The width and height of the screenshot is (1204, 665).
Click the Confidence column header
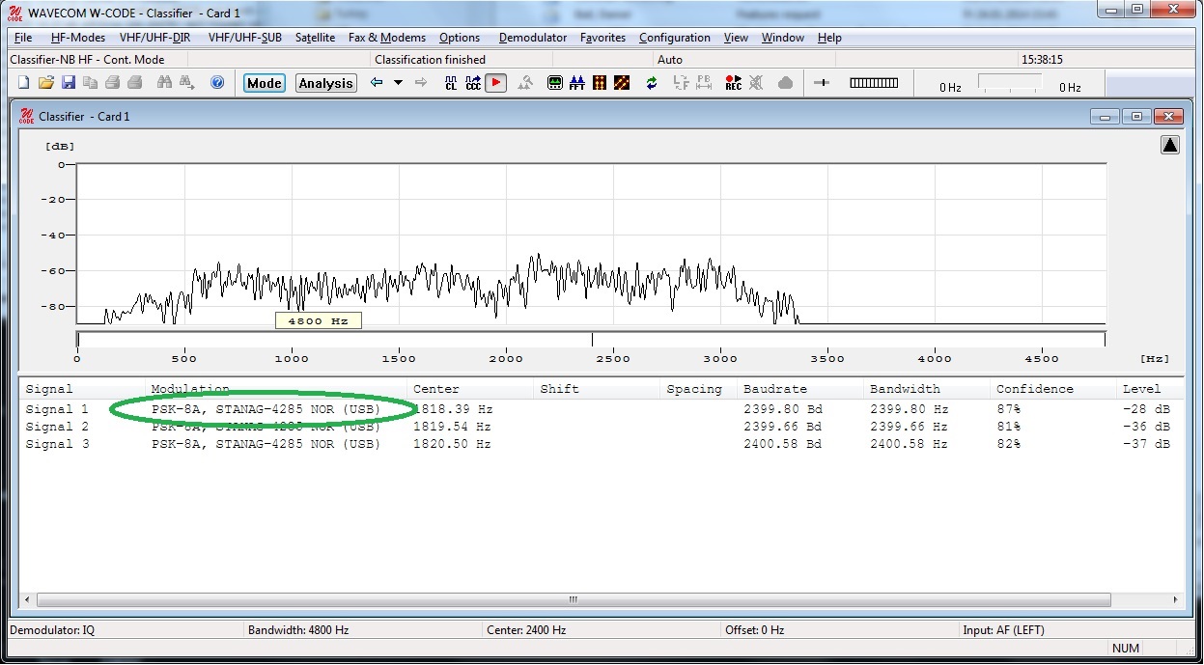(x=1053, y=389)
